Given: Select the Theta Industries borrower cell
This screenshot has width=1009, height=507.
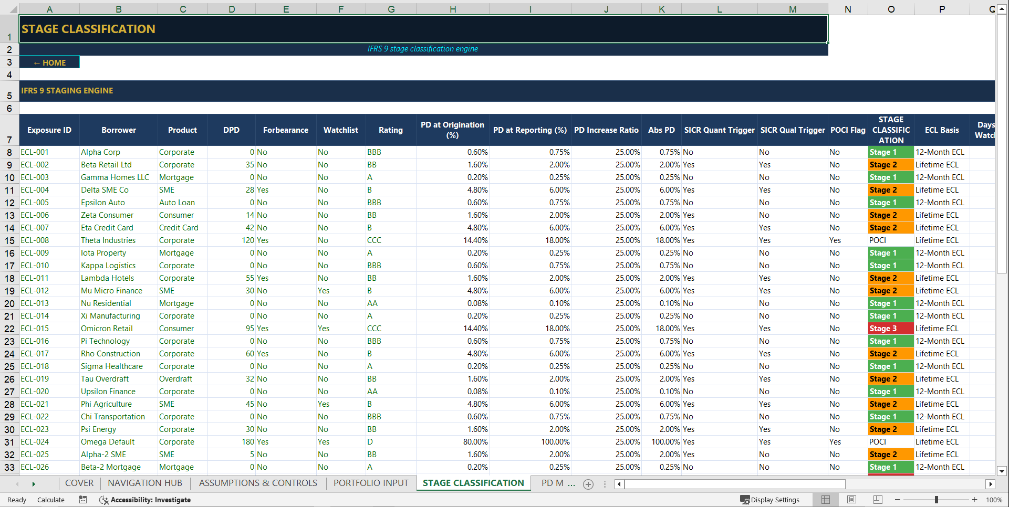Looking at the screenshot, I should [119, 240].
